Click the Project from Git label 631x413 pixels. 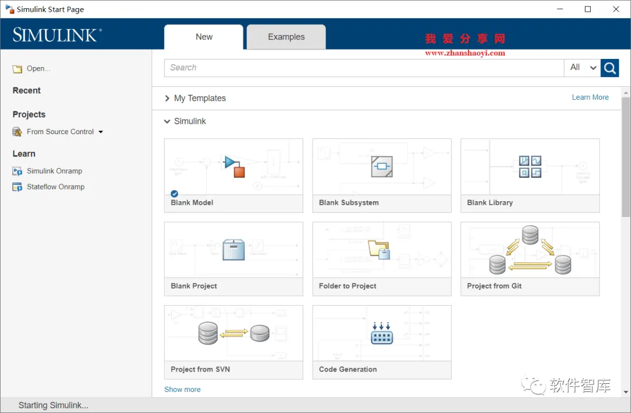click(494, 286)
